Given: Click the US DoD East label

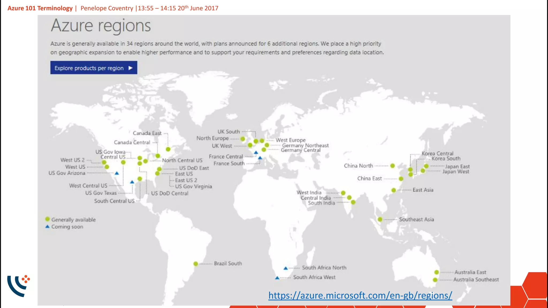Looking at the screenshot, I should [194, 168].
